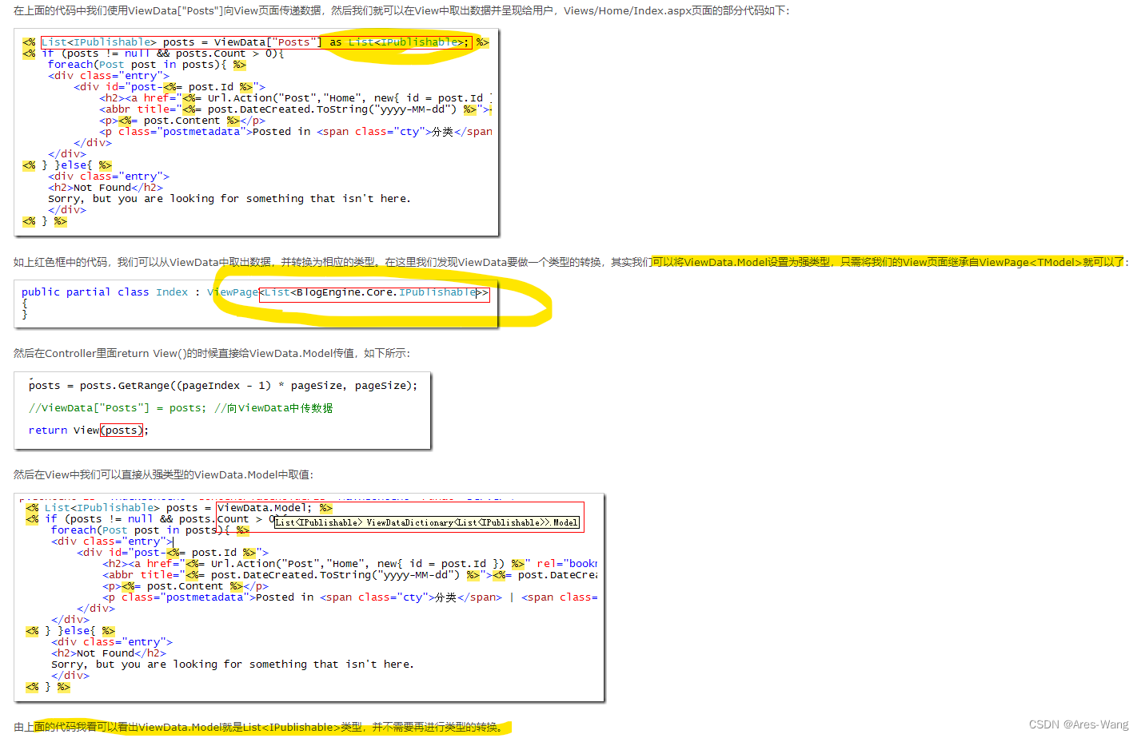Select the yellow circled ViewPage code block
Viewport: 1141px width, 738px height.
(x=376, y=302)
